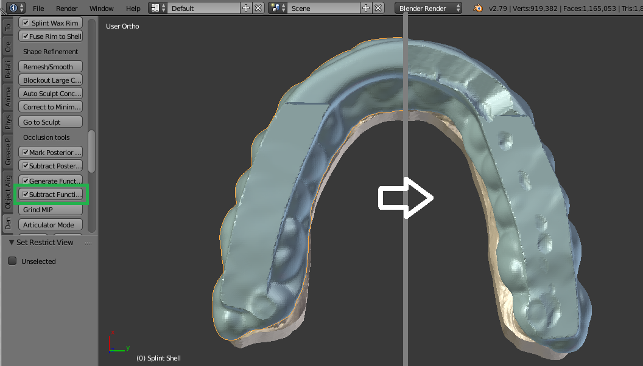This screenshot has height=366, width=643.
Task: Switch to the Tools side tab
Action: coord(7,27)
